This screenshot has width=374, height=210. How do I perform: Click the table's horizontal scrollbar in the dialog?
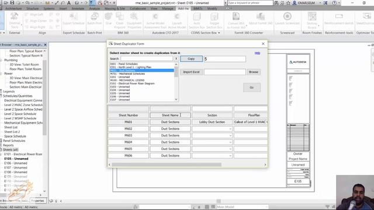166,164
